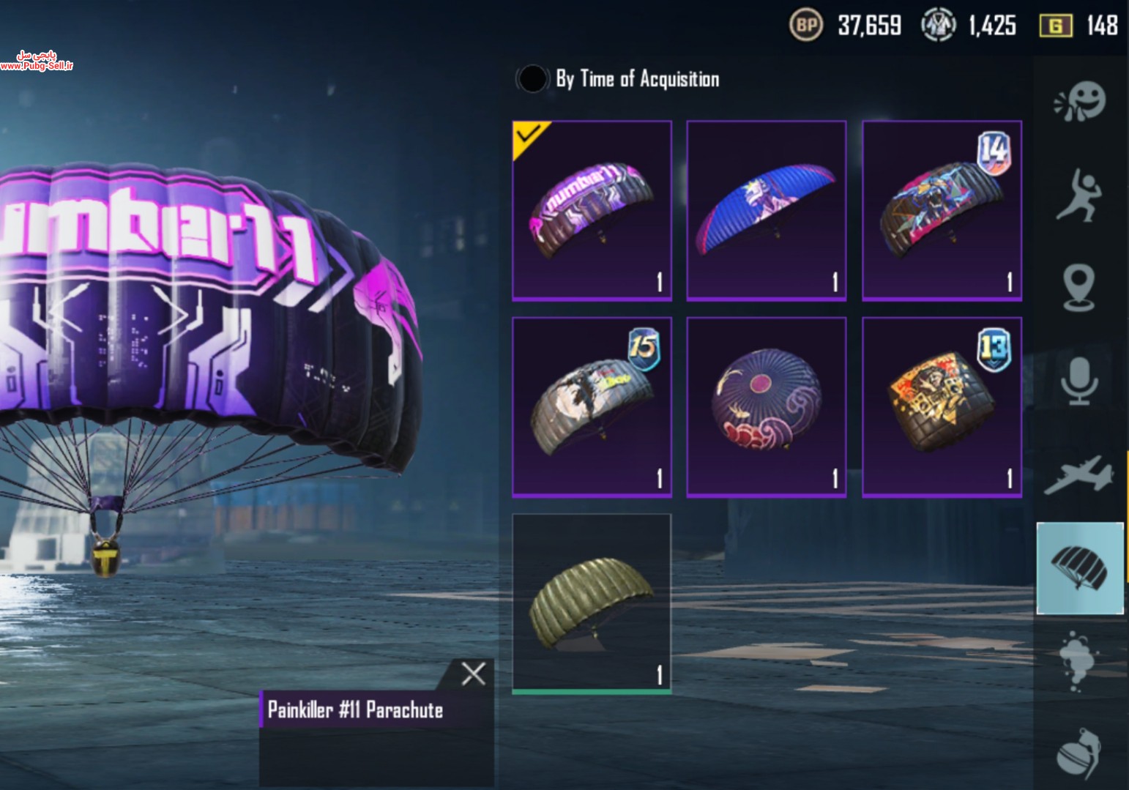Select the round umbrella-style parachute

[x=767, y=407]
